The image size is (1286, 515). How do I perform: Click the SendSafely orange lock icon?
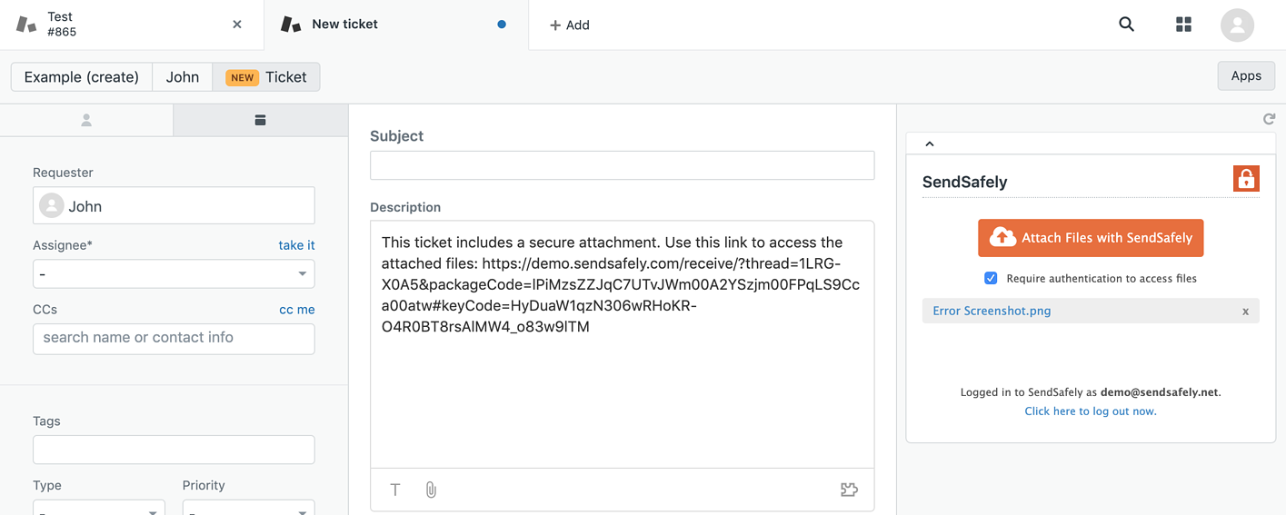click(x=1246, y=179)
